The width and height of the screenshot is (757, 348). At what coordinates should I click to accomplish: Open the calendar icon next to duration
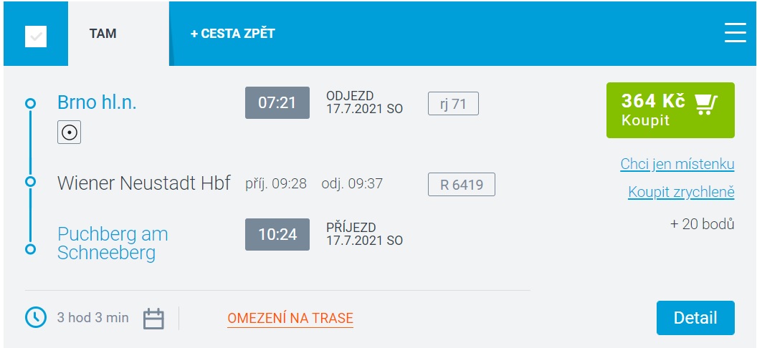tap(153, 319)
